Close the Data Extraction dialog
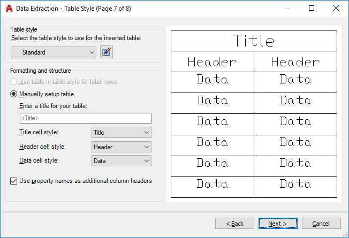349x238 pixels. (336, 8)
